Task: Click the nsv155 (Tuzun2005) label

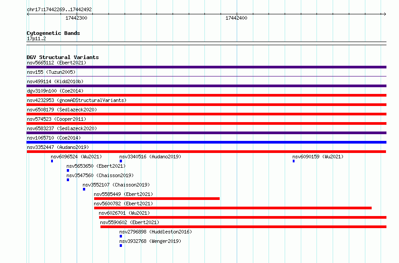Action: [51, 72]
